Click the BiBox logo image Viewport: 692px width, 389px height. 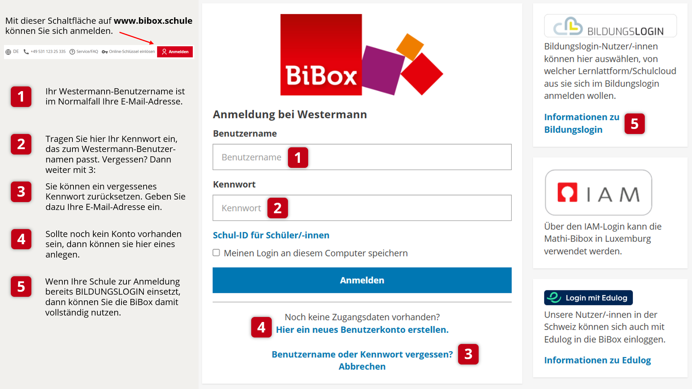[361, 55]
